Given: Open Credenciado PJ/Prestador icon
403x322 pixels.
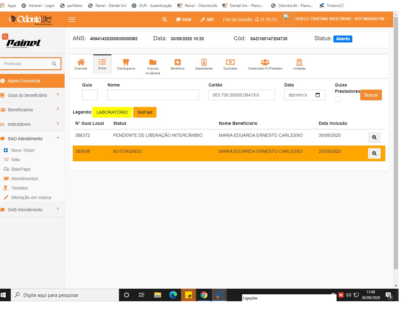Looking at the screenshot, I should [265, 62].
